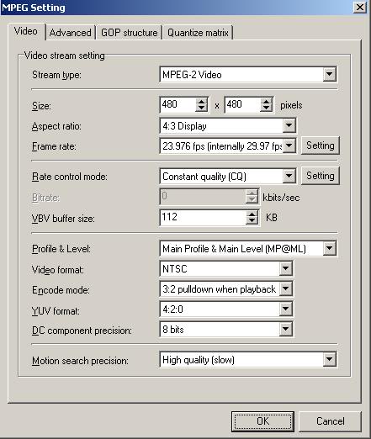Expand the Encode mode dropdown

[285, 288]
